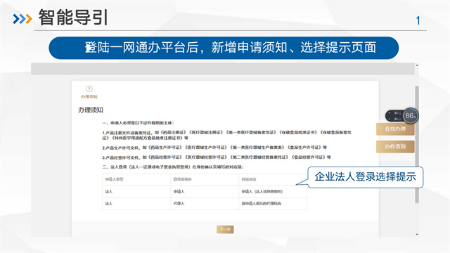Click the step 1 circle icon
Screen dimensions: 450x253
tap(89, 89)
